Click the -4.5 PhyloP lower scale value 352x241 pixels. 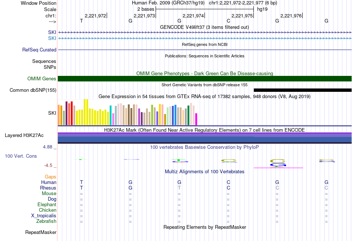coord(48,165)
